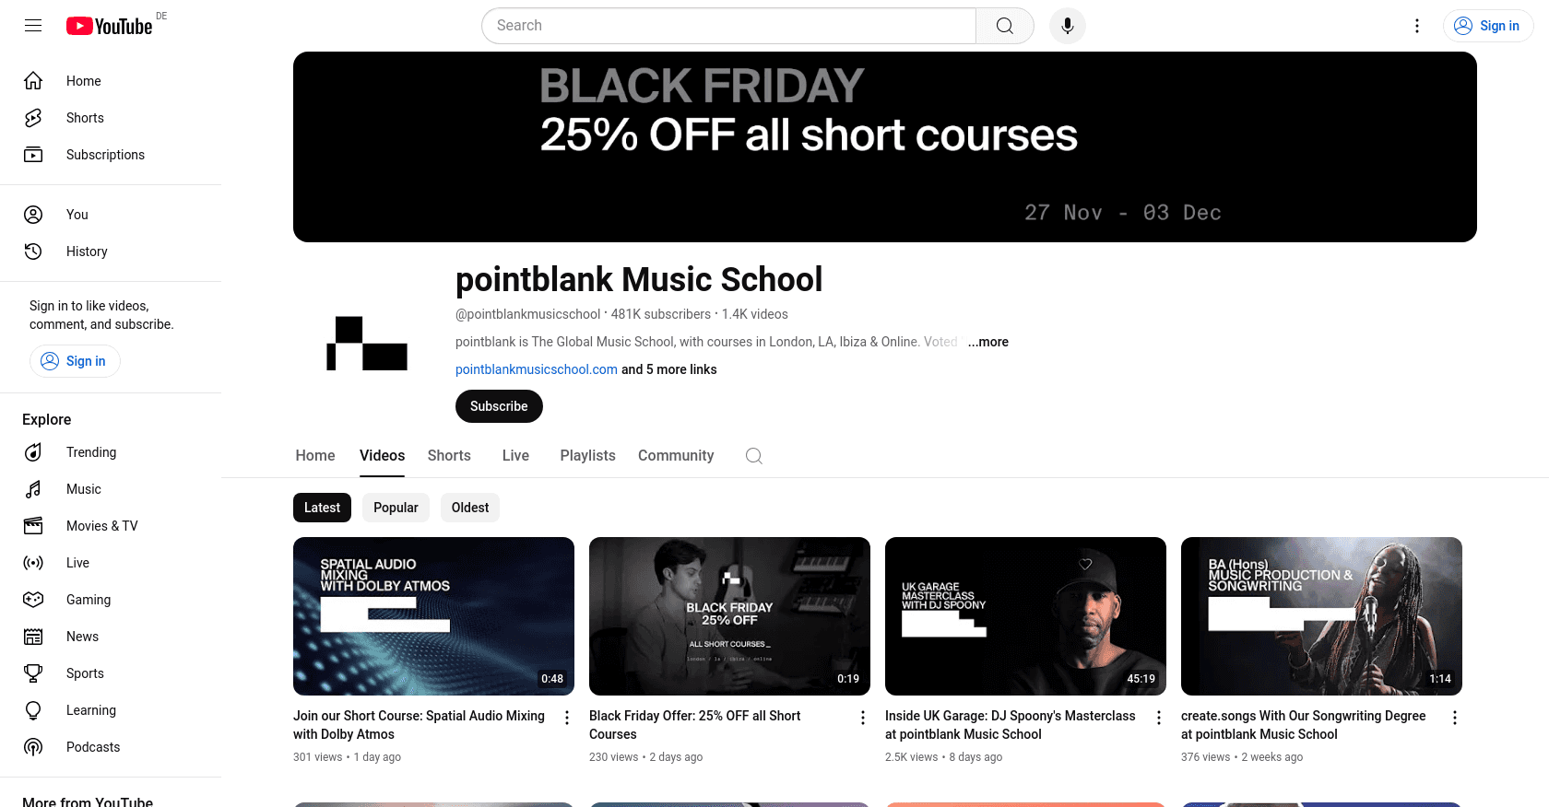
Task: Go to Trending in Explore
Action: 90,452
